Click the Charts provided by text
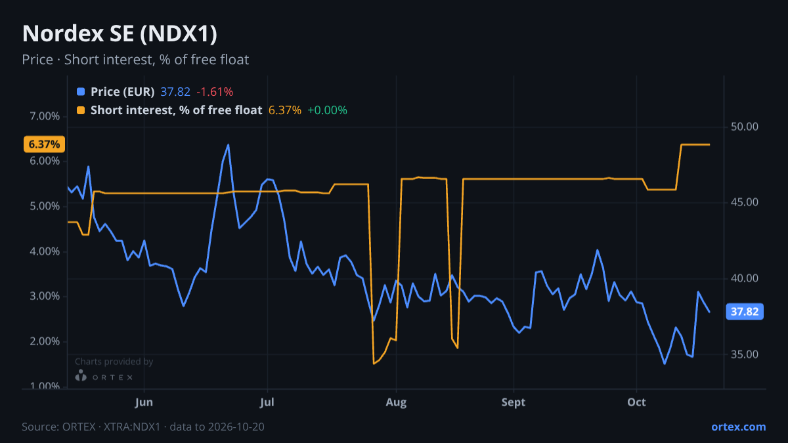This screenshot has width=788, height=443. point(114,362)
